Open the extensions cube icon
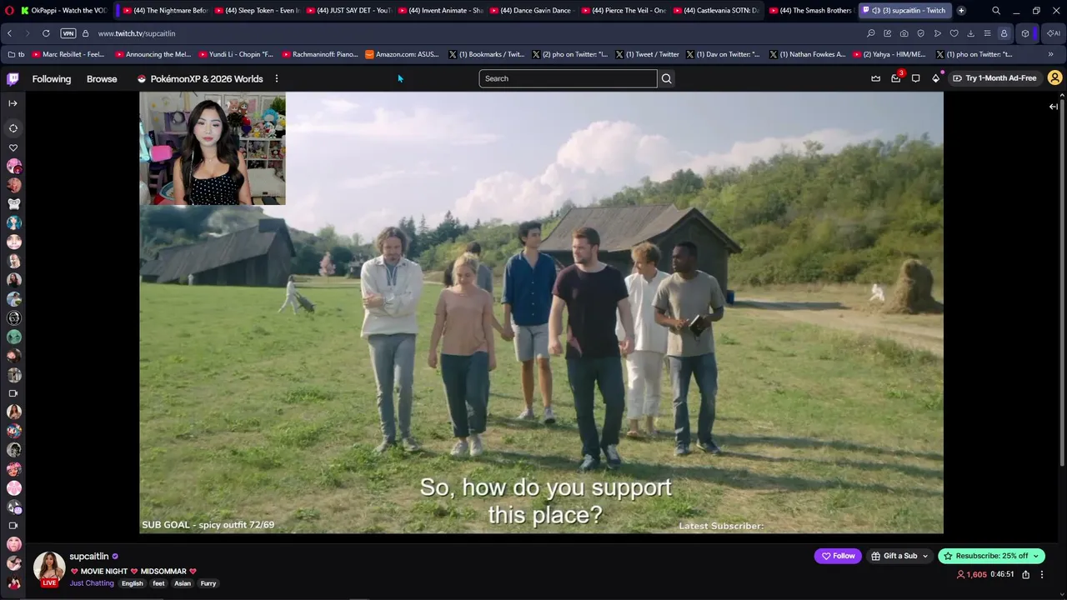 pyautogui.click(x=1025, y=33)
